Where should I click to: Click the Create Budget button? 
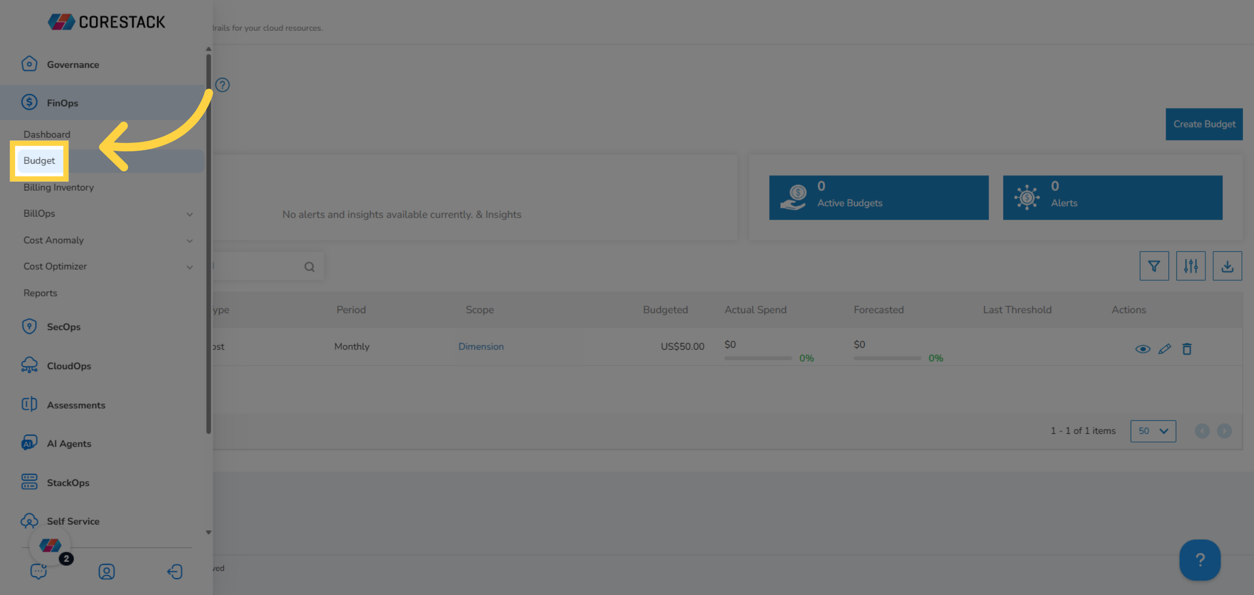1204,124
